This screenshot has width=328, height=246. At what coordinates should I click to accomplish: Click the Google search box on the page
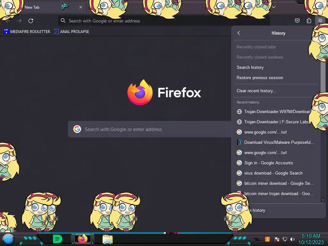tap(150, 129)
